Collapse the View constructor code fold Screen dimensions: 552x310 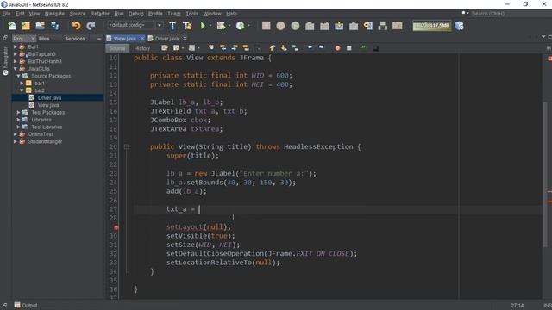coord(127,147)
